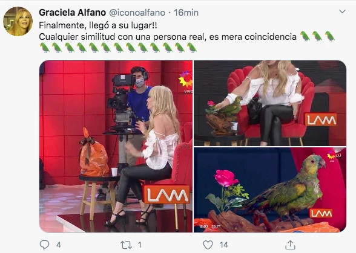Open the parrot with pink rose photo
The height and width of the screenshot is (253, 356).
pyautogui.click(x=270, y=190)
